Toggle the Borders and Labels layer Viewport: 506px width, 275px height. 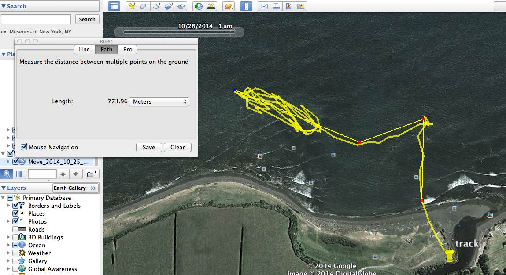[x=16, y=206]
